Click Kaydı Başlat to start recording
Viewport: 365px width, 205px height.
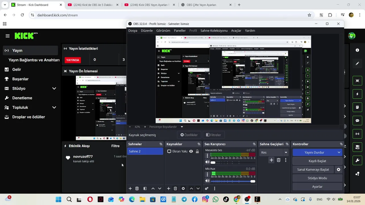pos(317,161)
